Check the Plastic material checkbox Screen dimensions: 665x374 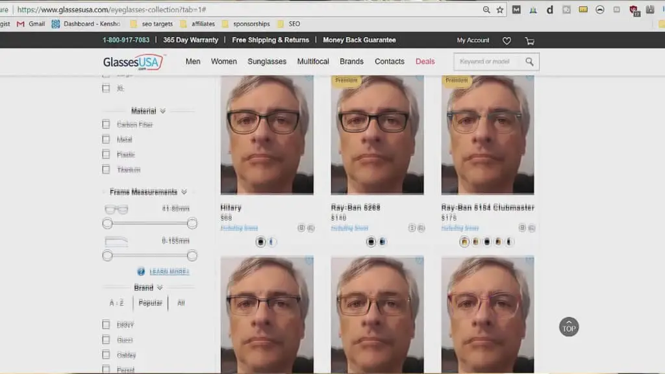point(106,155)
